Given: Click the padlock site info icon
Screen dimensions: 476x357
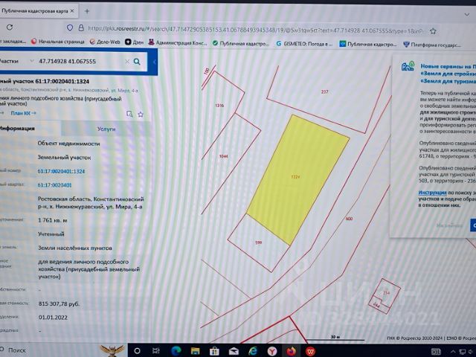Looking at the screenshot, I should tap(81, 28).
